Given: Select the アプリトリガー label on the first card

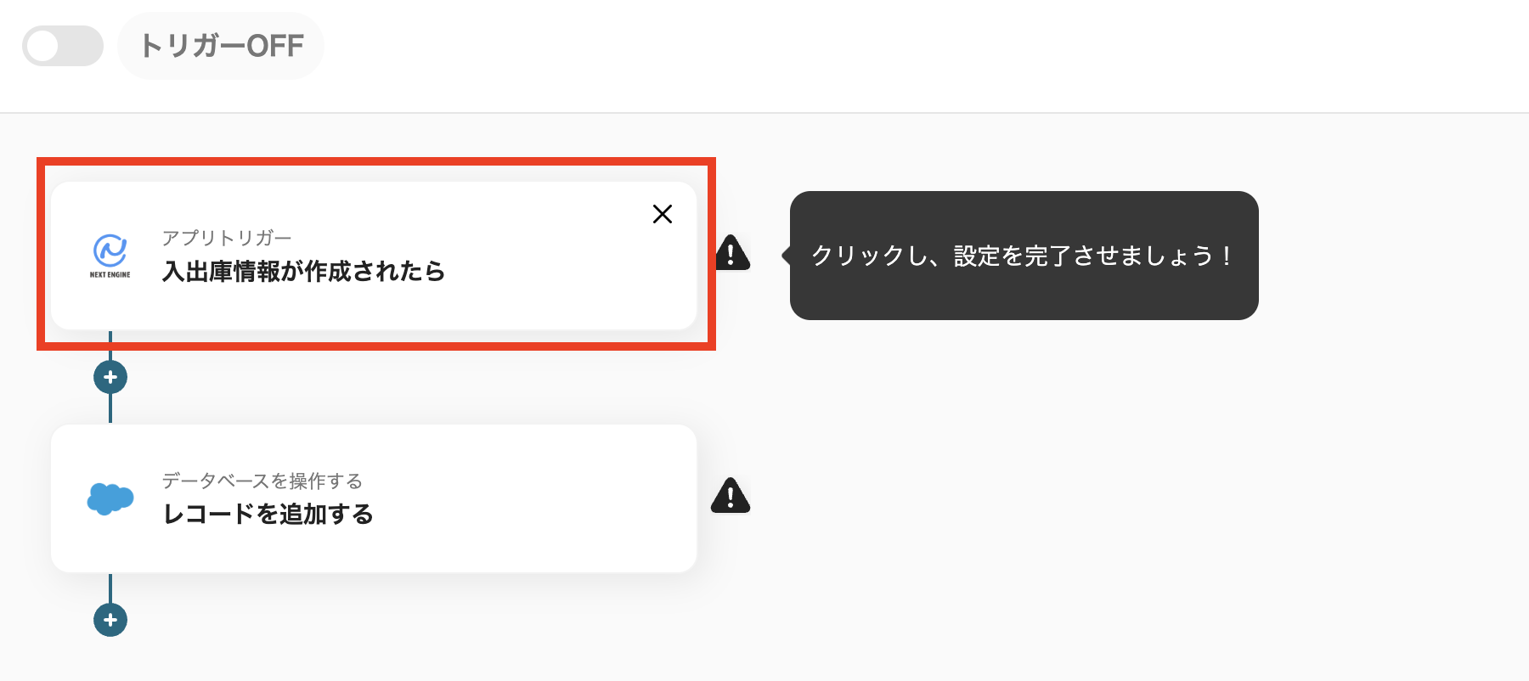Looking at the screenshot, I should [226, 237].
